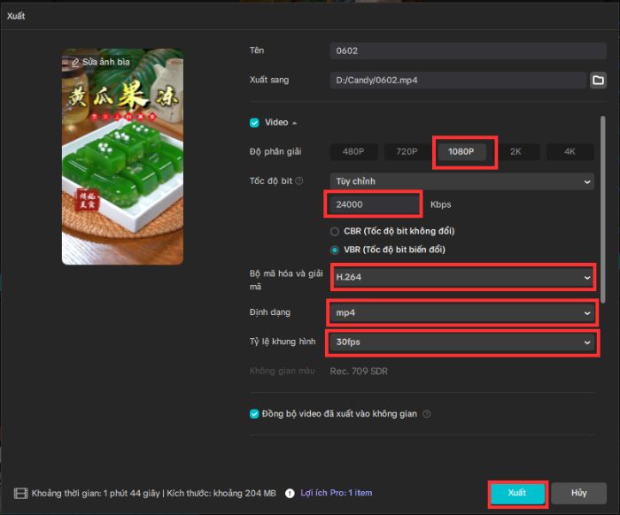Choose the 4K resolution option
This screenshot has width=620, height=515.
point(570,151)
